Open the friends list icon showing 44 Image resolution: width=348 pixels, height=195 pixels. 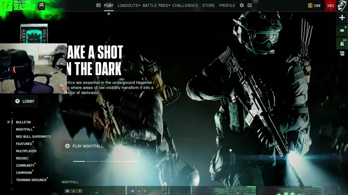pyautogui.click(x=342, y=43)
